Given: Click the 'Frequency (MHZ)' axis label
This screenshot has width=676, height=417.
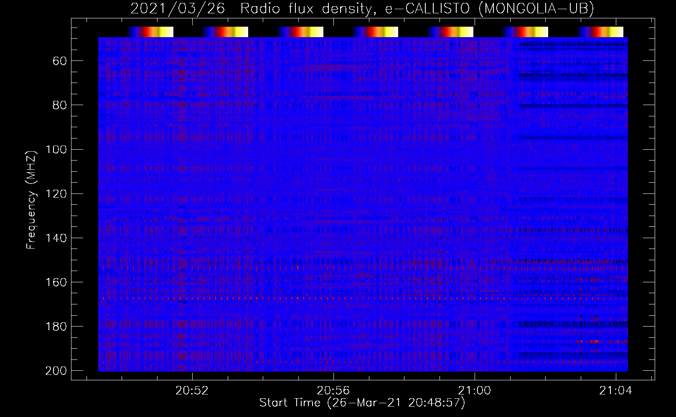Looking at the screenshot, I should [x=31, y=200].
